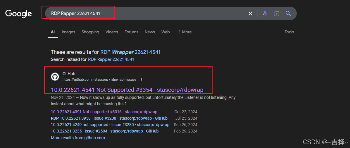Select the All tab
This screenshot has height=148, width=350.
coord(53,32)
